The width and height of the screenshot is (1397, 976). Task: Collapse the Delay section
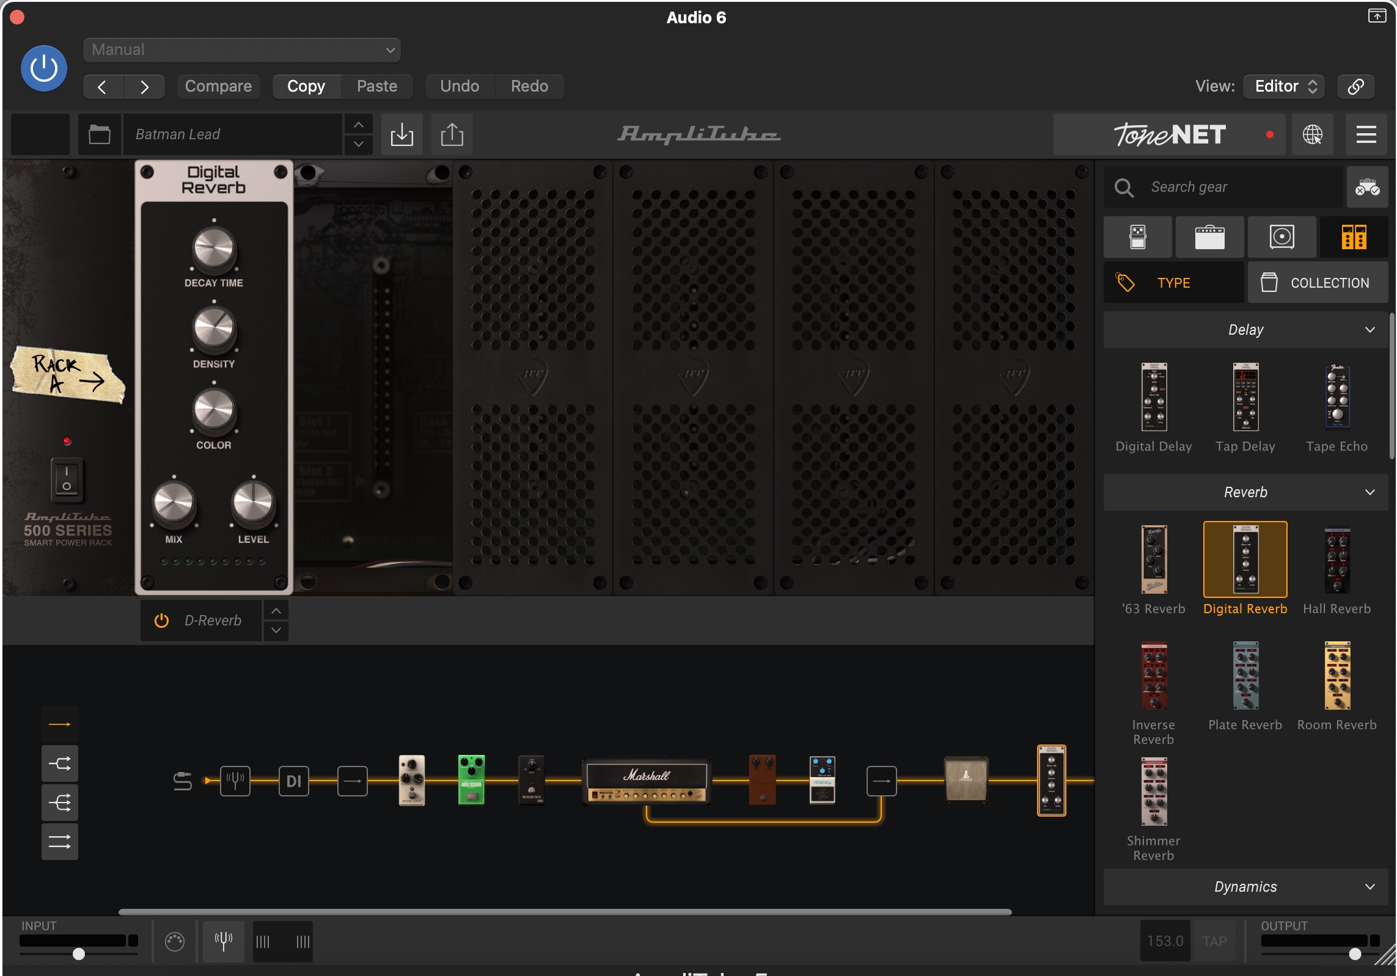click(x=1245, y=330)
